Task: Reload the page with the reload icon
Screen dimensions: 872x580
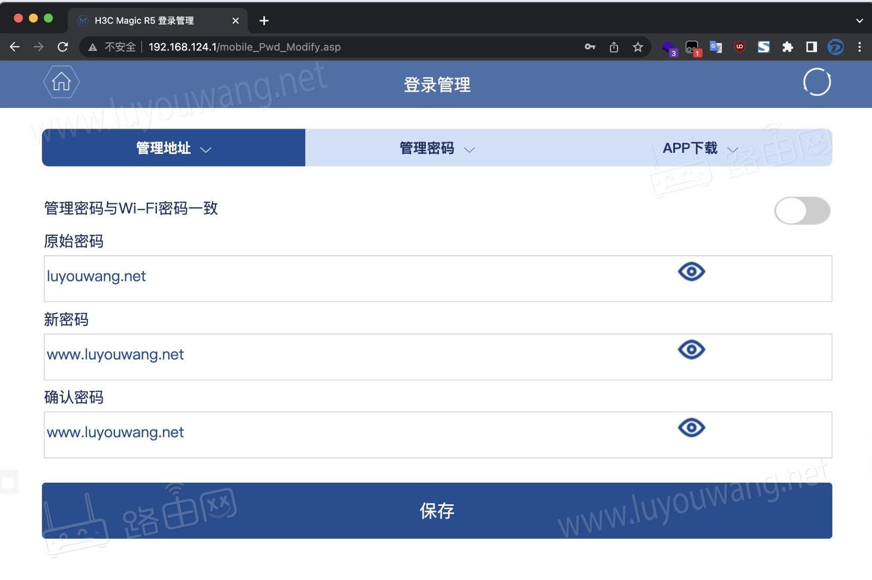Action: [x=63, y=46]
